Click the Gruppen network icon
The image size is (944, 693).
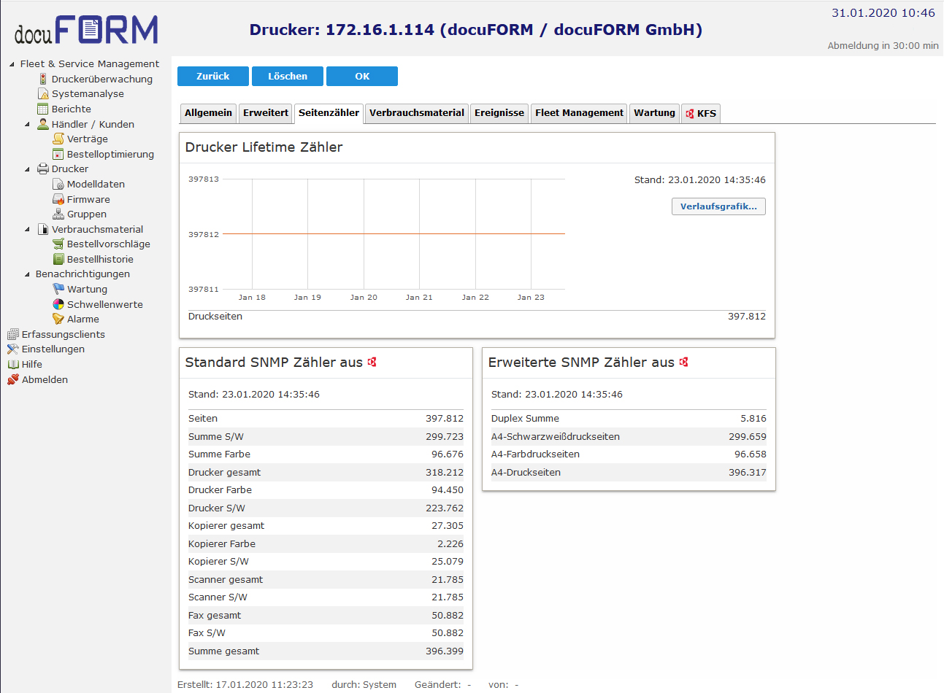click(58, 214)
